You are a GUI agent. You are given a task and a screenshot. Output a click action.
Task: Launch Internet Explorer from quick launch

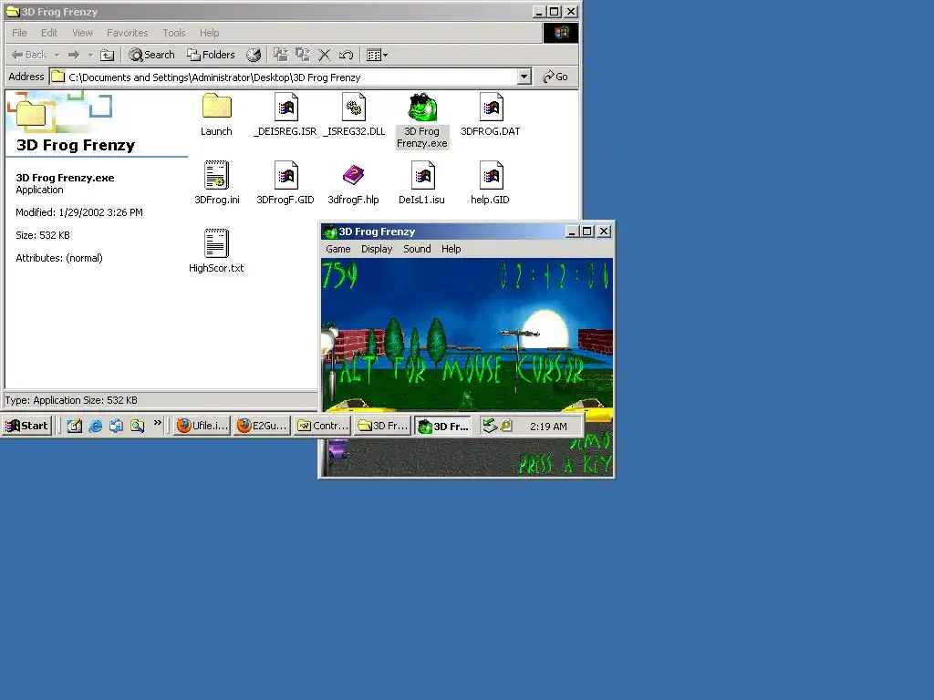coord(95,426)
